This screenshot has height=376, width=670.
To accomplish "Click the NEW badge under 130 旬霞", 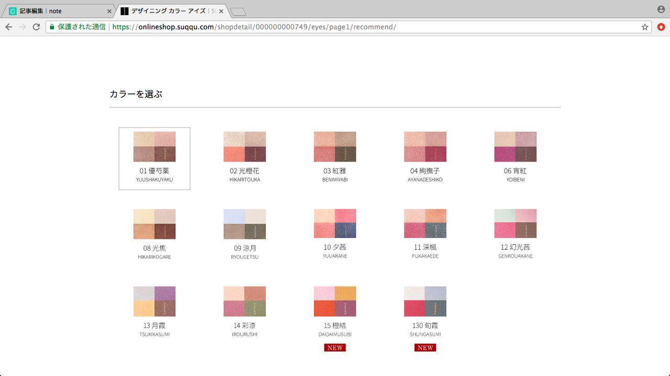I will (425, 348).
